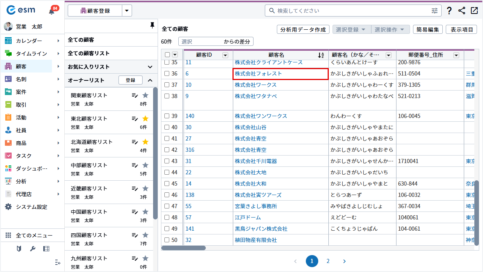Open the notifications bell icon
Viewport: 483px width, 272px height.
pyautogui.click(x=52, y=11)
